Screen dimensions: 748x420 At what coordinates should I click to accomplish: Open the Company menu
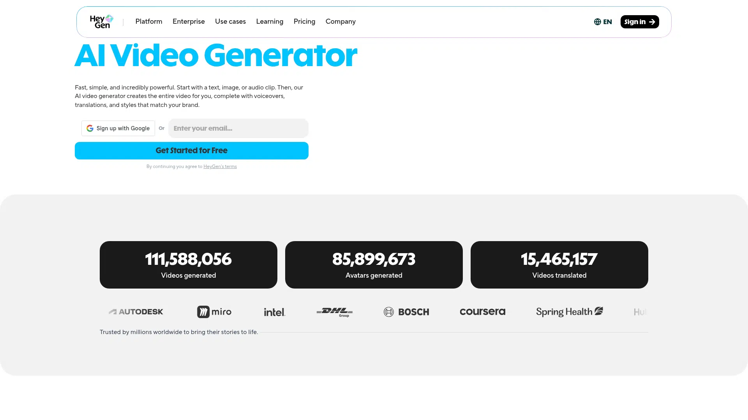click(x=340, y=21)
